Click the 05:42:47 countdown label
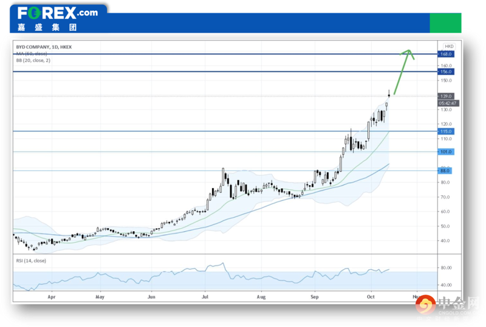This screenshot has height=327, width=486. point(448,103)
